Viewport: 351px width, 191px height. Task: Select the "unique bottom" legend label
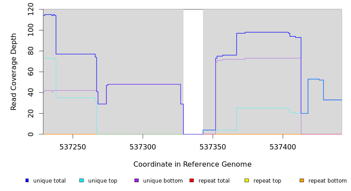click(x=163, y=181)
